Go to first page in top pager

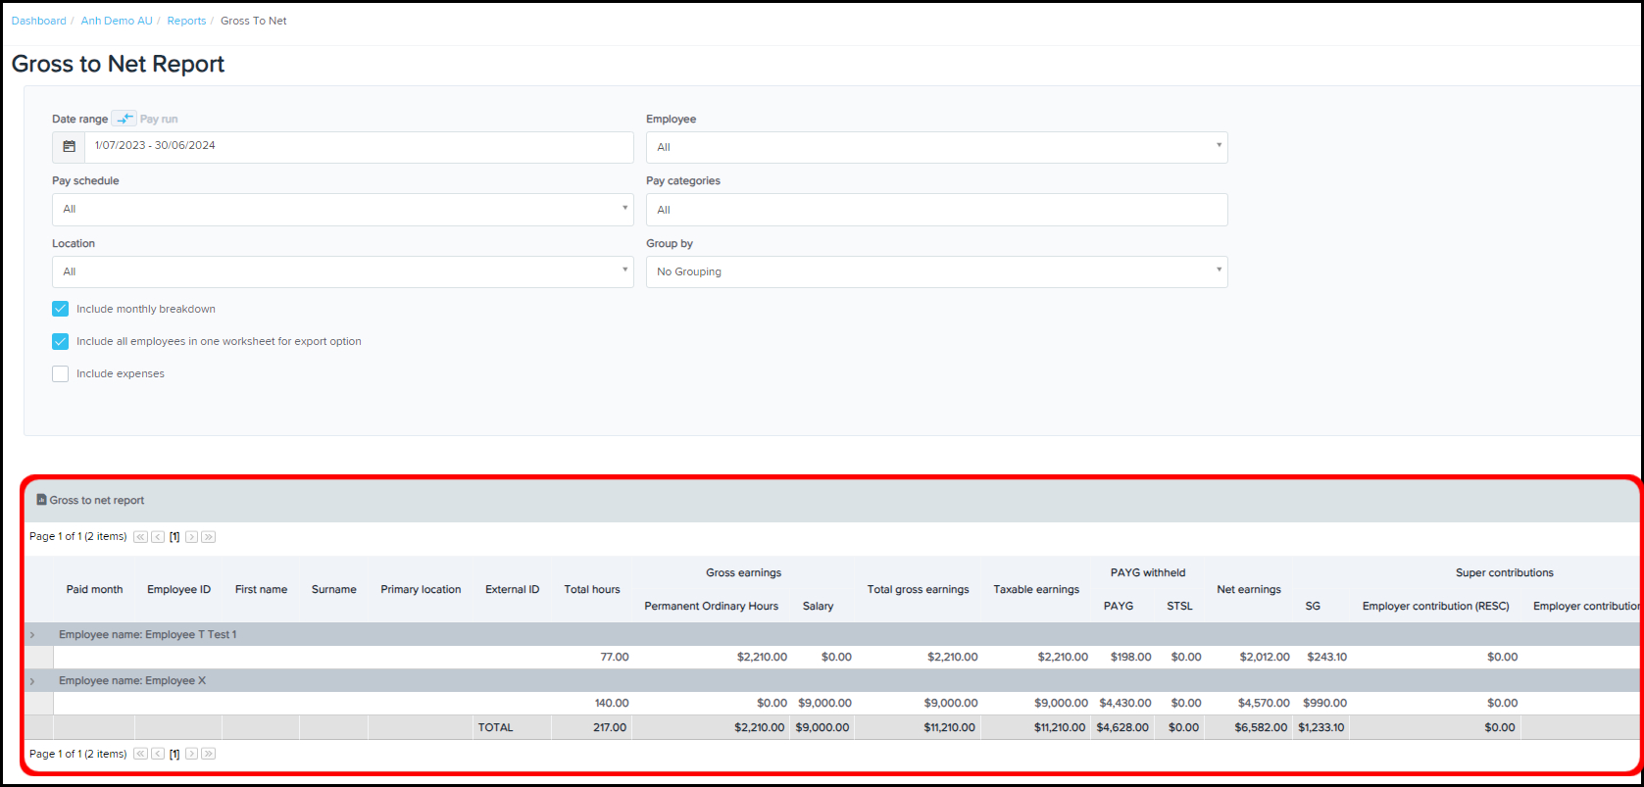point(140,537)
